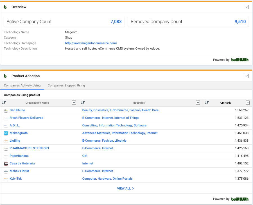Click Internet industry in Casa da Hotelaria row
253x205 pixels.
[88, 163]
